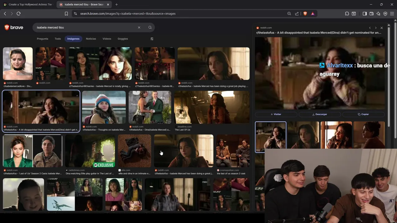The image size is (397, 223).
Task: Open the Brave Wallet icon
Action: coord(372,14)
